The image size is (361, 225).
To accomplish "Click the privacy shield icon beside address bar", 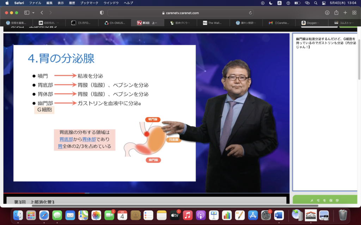I will click(x=102, y=13).
